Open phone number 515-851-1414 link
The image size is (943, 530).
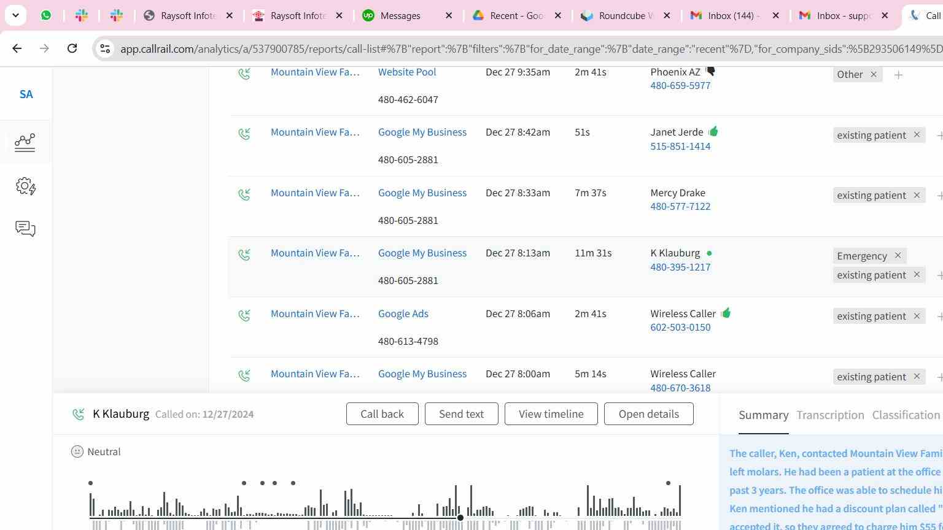point(680,146)
